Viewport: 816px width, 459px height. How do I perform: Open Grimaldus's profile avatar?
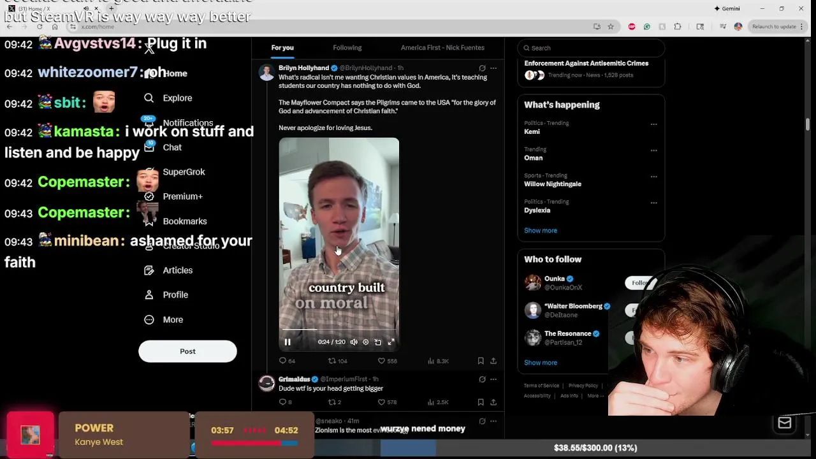click(266, 383)
